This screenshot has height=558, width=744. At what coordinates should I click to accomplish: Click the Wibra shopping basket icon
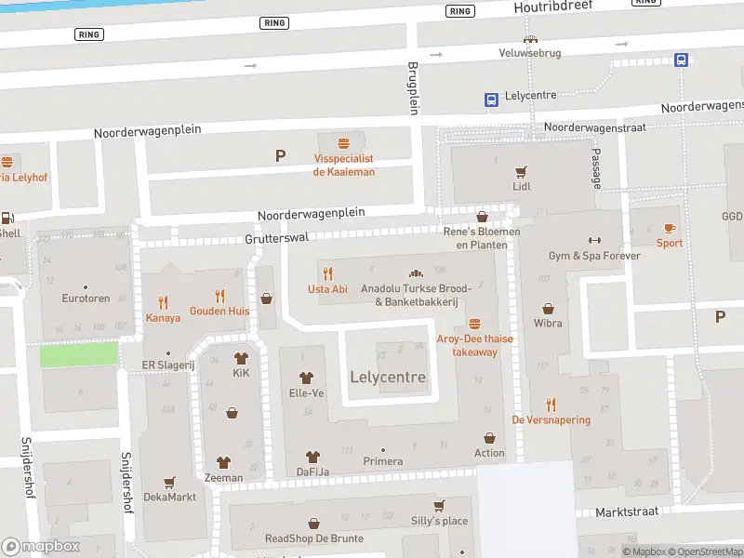click(548, 309)
